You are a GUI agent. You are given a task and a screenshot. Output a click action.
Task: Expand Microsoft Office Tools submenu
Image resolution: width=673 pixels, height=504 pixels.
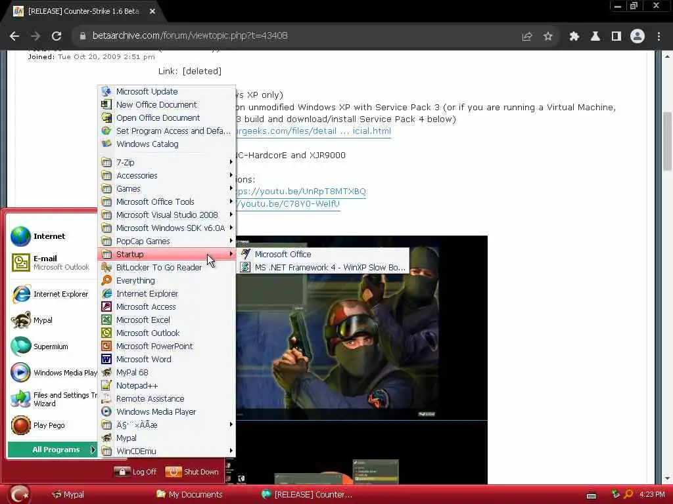click(167, 202)
